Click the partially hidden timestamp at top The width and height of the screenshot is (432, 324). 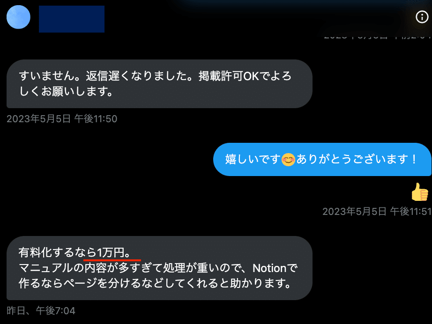pos(377,36)
